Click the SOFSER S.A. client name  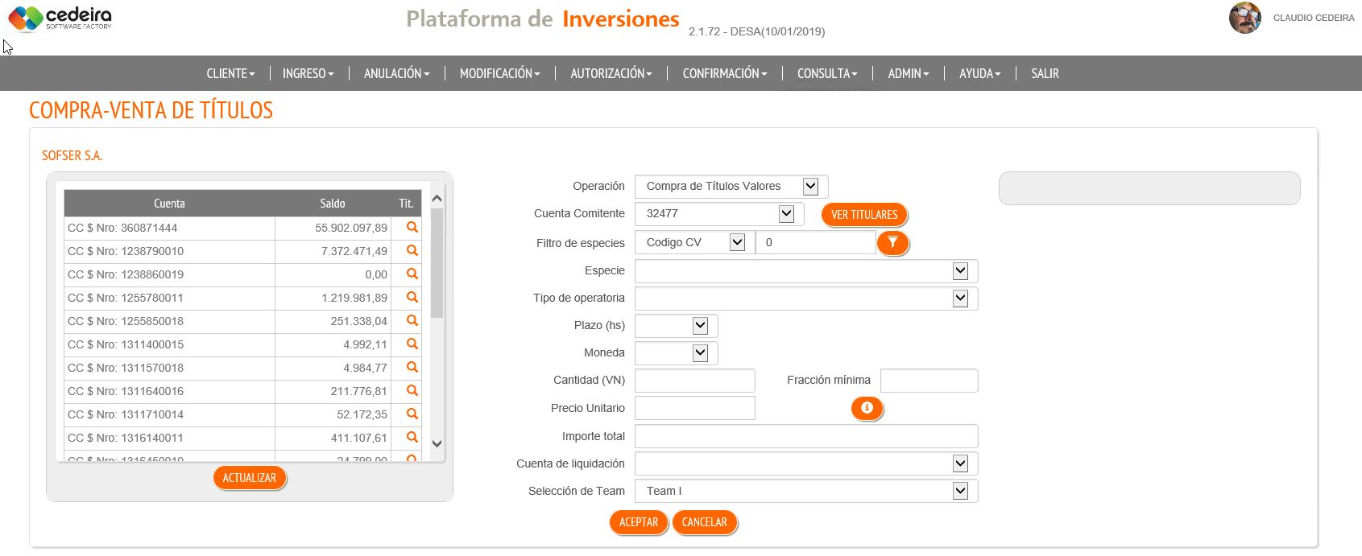coord(72,155)
